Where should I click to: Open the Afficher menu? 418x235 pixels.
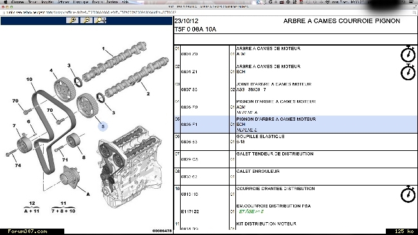pos(64,2)
